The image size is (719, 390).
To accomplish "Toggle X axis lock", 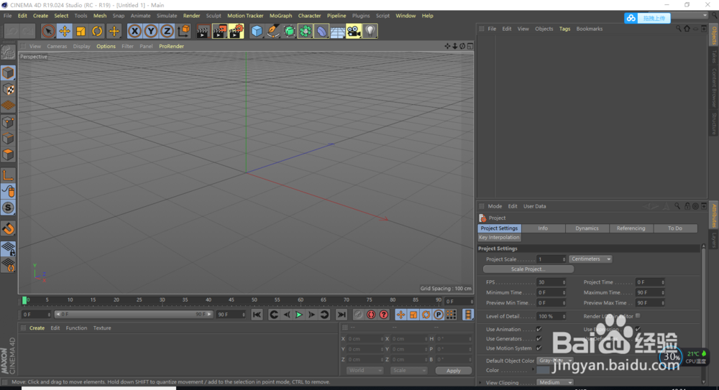I will click(134, 31).
